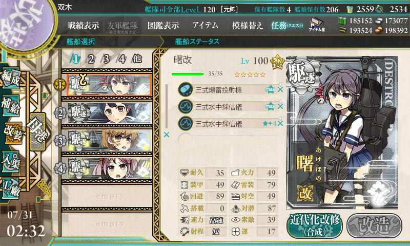This screenshot has width=410, height=246.
Task: Select the third destroyer ship banner
Action: pos(110,141)
